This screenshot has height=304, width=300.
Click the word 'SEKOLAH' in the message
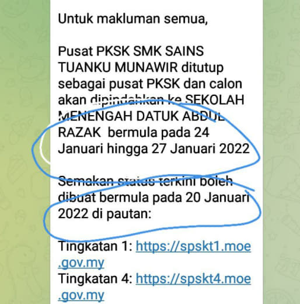tap(214, 100)
